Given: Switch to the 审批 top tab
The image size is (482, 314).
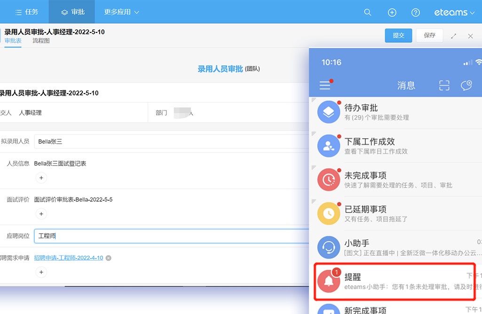Looking at the screenshot, I should (x=72, y=12).
